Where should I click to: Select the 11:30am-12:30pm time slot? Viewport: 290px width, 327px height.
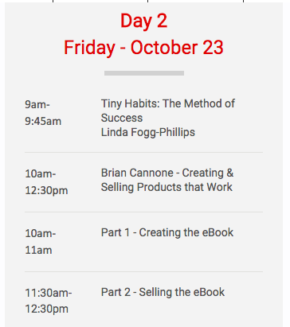tap(49, 302)
